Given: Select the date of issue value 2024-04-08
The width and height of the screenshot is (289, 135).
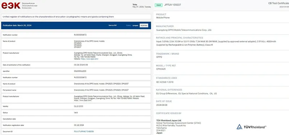Looking at the screenshot, I should pyautogui.click(x=161, y=105).
